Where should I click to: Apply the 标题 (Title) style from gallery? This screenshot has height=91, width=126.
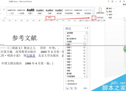(50, 12)
